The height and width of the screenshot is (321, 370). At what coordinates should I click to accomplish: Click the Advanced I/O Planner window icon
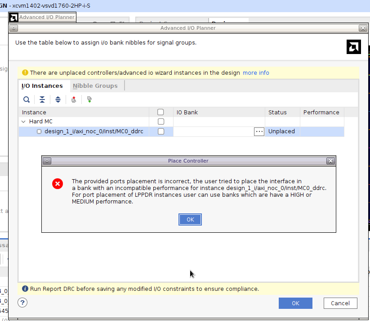click(x=13, y=28)
